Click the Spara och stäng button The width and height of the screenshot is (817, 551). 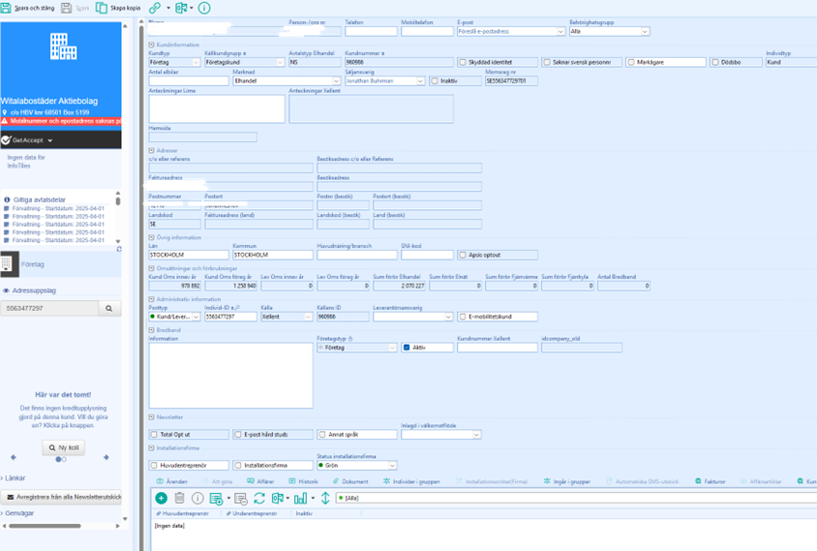pos(28,8)
